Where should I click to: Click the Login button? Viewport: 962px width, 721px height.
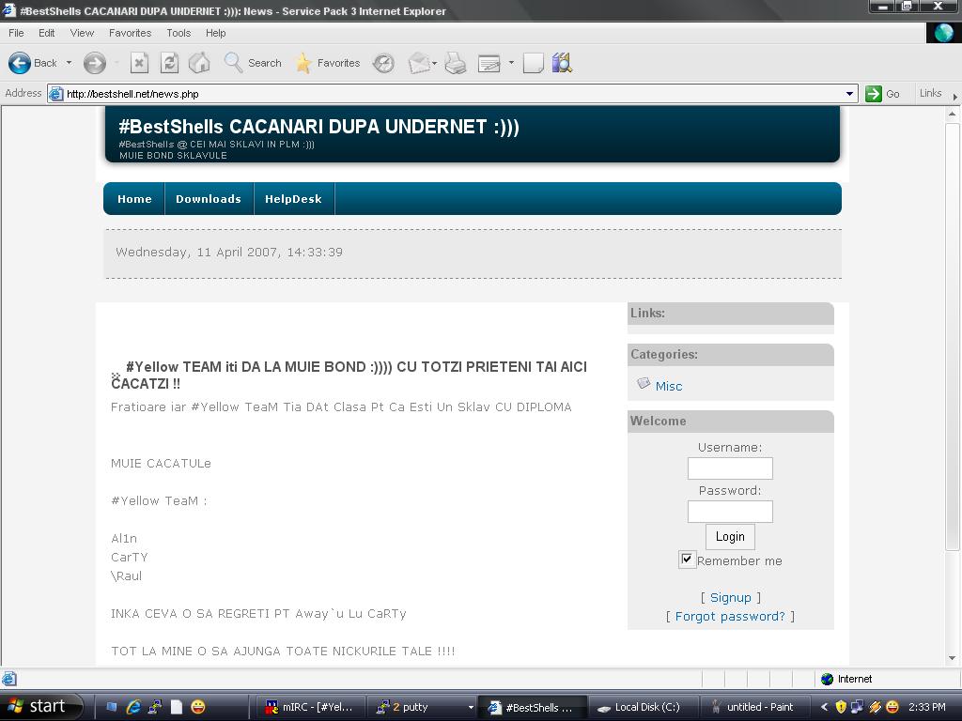[x=730, y=536]
